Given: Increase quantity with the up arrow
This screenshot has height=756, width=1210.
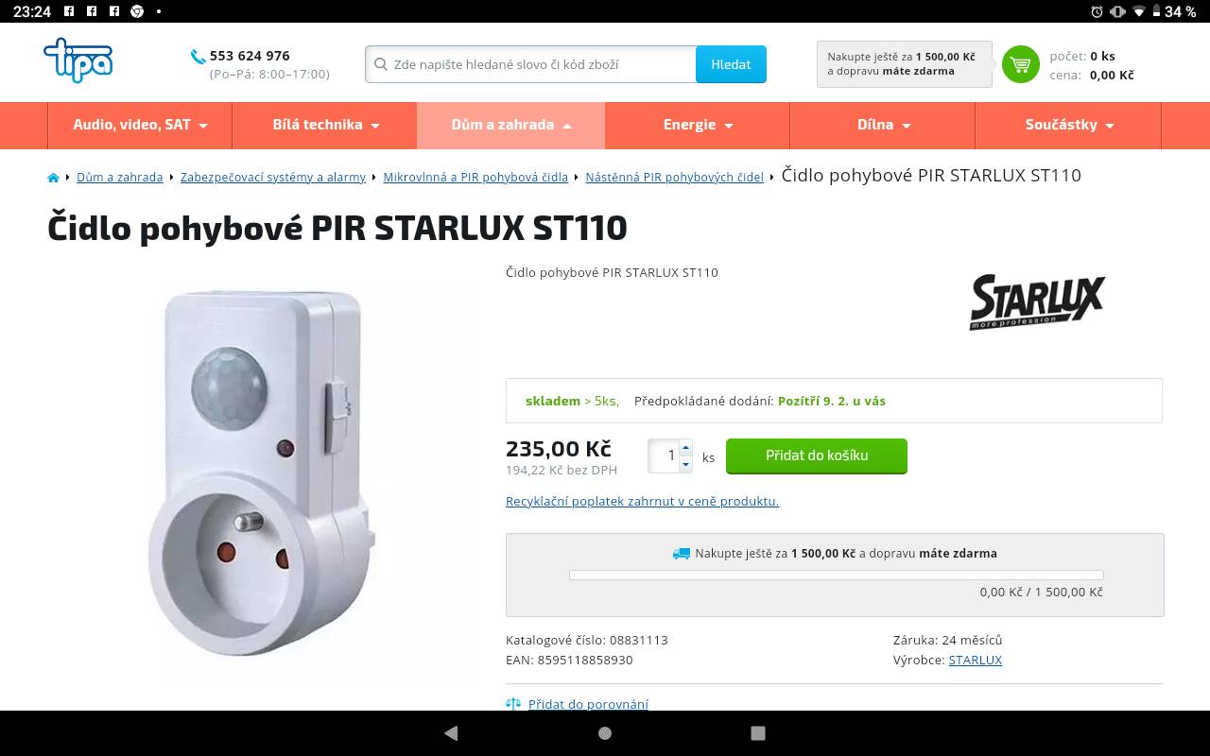Looking at the screenshot, I should (686, 447).
